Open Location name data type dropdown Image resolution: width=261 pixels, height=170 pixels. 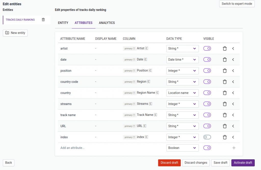click(x=182, y=93)
